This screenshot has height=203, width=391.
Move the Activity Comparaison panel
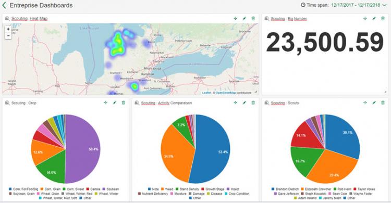[x=236, y=103]
